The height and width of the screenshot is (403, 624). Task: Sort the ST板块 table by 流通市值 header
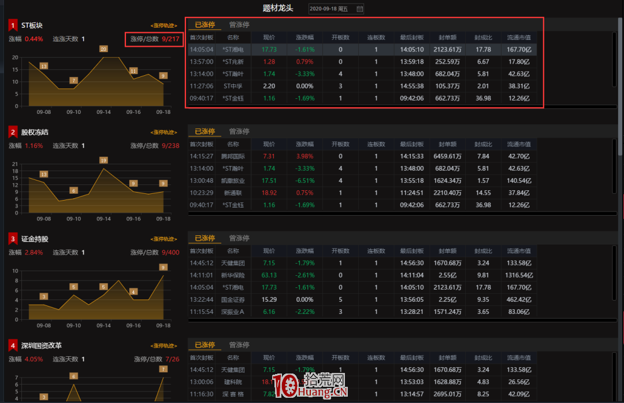pyautogui.click(x=519, y=38)
